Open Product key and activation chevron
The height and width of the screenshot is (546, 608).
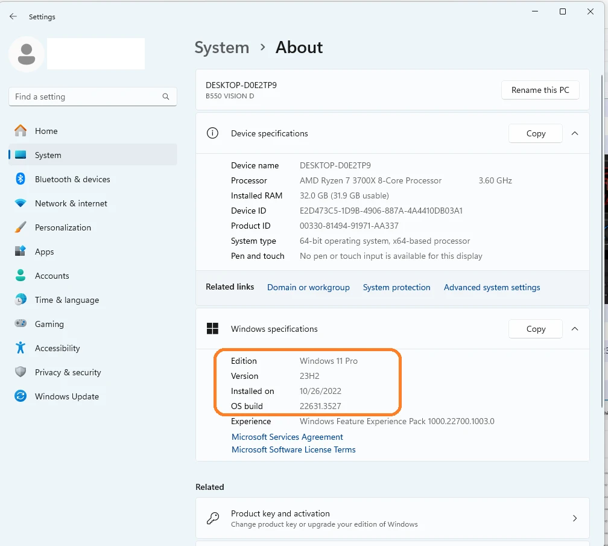[574, 518]
